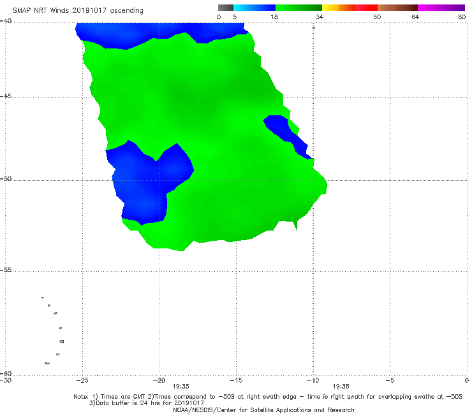Click the magenta-purple color bar segment above 64
472x414 pixels.
(x=441, y=8)
